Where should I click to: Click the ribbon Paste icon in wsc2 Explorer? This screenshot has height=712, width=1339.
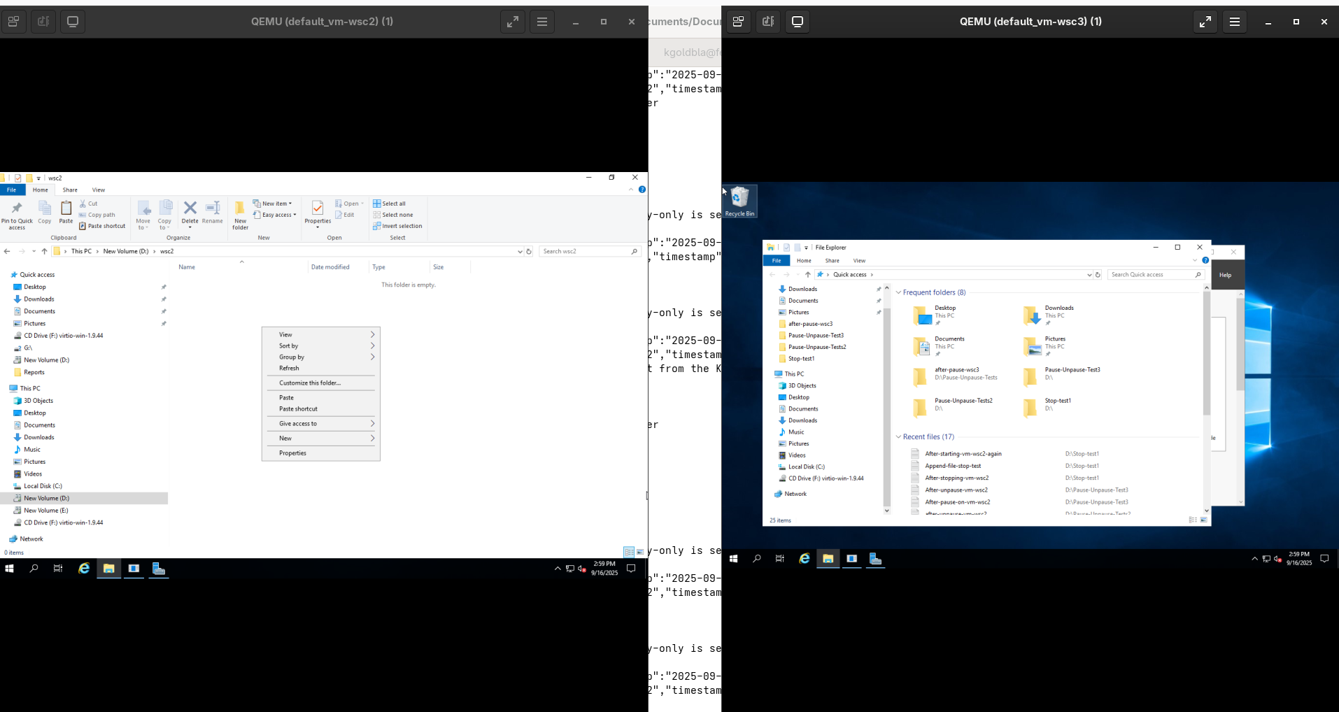[66, 213]
